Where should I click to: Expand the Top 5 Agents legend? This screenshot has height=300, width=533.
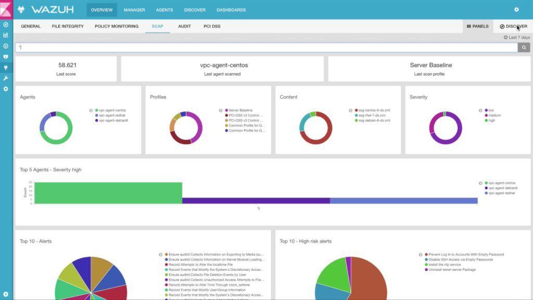479,183
